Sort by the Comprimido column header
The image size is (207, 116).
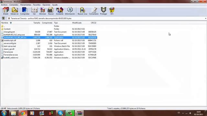[x=47, y=23]
